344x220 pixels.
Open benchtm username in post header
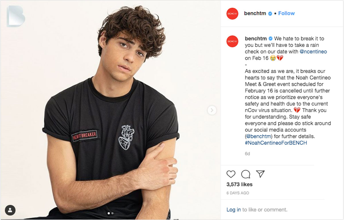click(255, 13)
